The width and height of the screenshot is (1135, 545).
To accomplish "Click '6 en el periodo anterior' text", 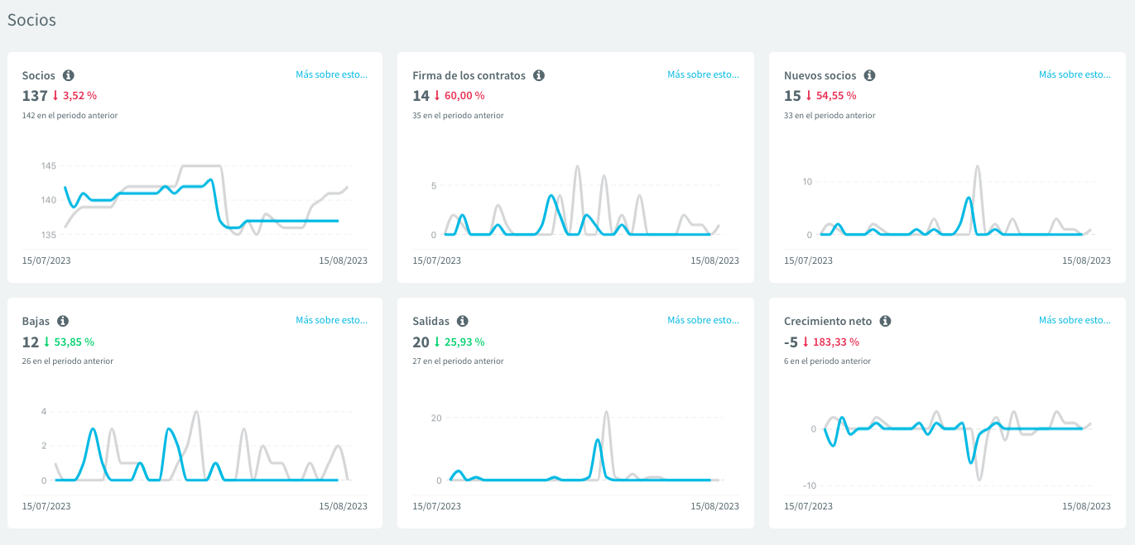I will (827, 361).
